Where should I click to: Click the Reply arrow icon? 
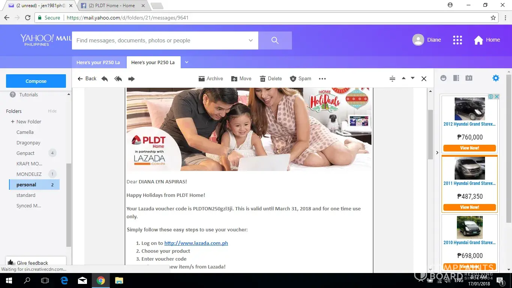[x=105, y=79]
